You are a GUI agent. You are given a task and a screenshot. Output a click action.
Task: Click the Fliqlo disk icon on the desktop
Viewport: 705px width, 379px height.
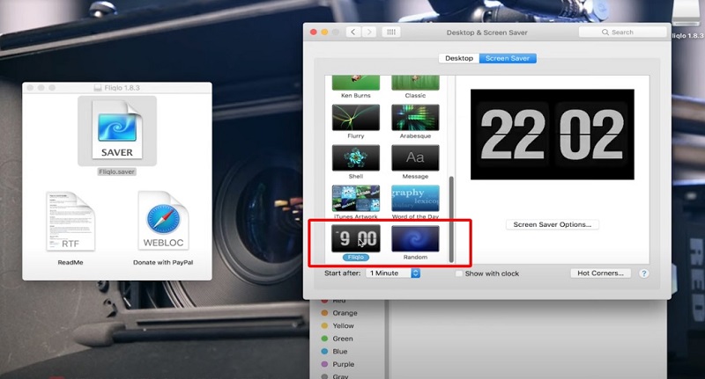(x=687, y=13)
